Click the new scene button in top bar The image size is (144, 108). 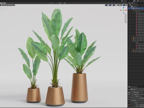[134, 1]
